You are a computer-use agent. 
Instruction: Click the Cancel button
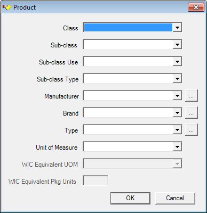coord(175,198)
